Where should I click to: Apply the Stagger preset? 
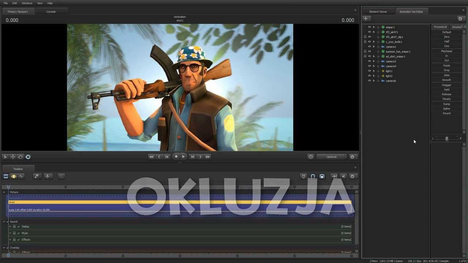(x=447, y=85)
